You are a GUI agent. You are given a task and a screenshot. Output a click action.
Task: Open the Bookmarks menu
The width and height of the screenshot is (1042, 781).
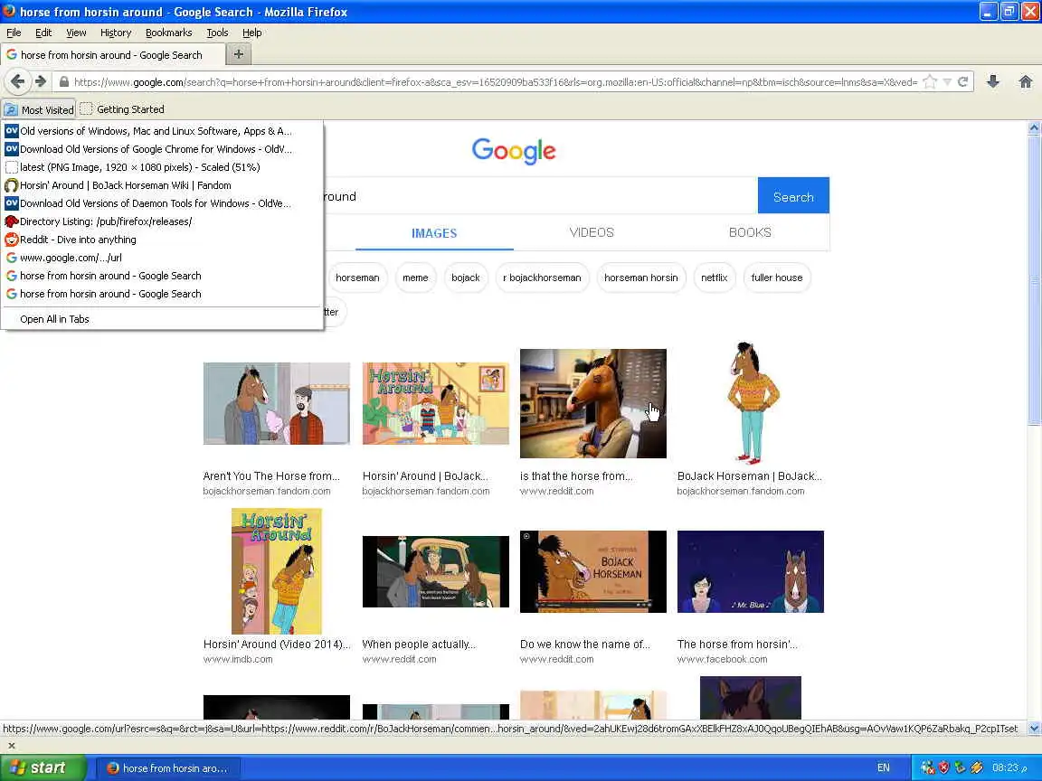[x=169, y=33]
